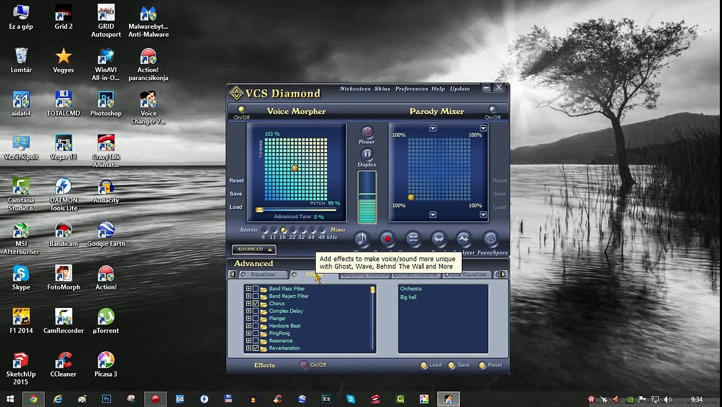Open Parody Mixer bottom-left voice dropdown
This screenshot has width=722, height=407.
click(x=433, y=215)
